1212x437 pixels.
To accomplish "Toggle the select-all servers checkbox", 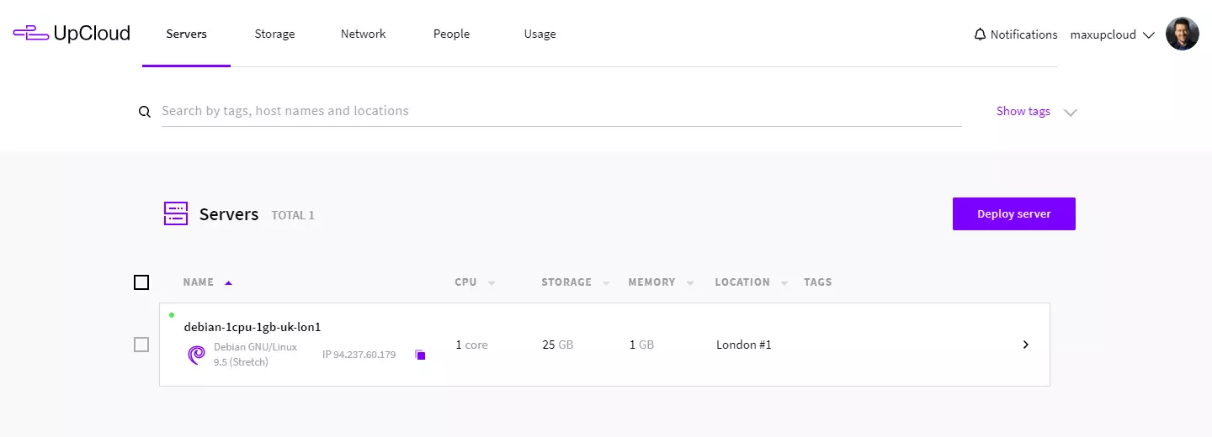I will click(x=141, y=282).
